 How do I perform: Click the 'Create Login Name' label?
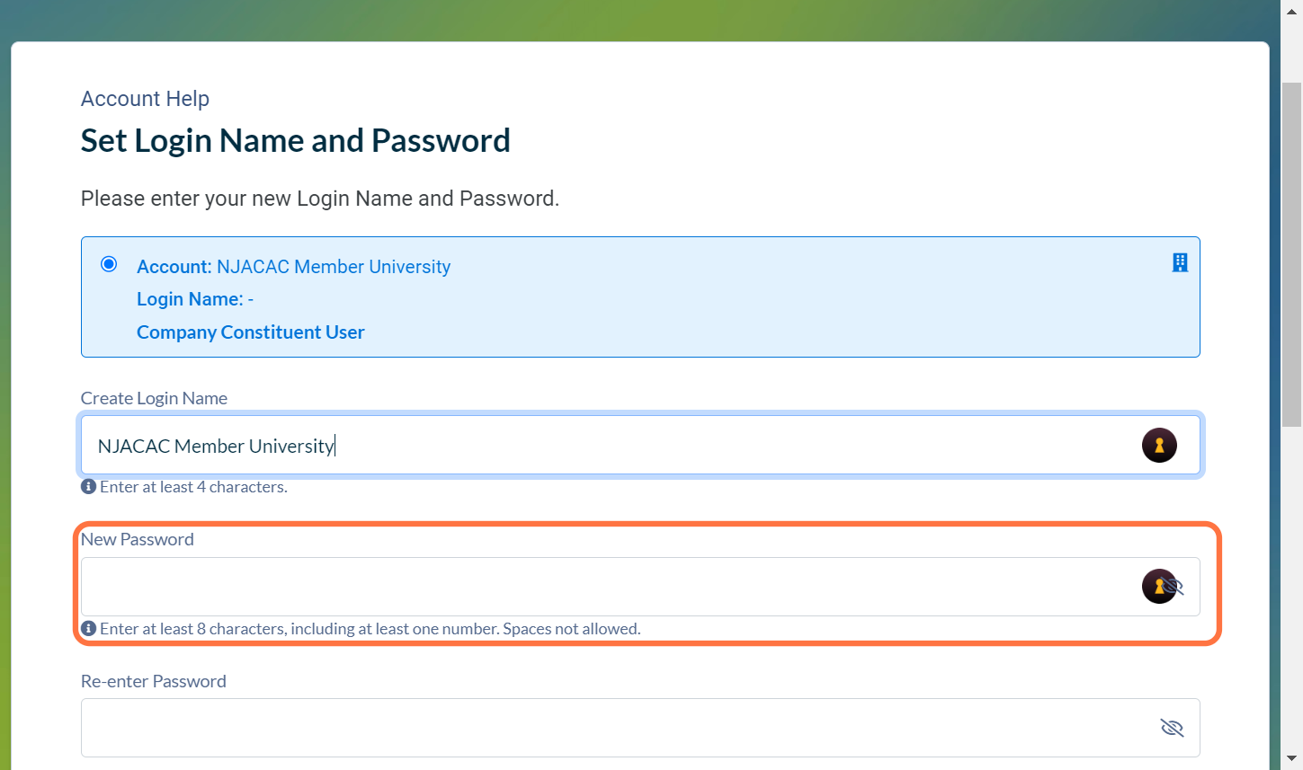click(x=154, y=398)
